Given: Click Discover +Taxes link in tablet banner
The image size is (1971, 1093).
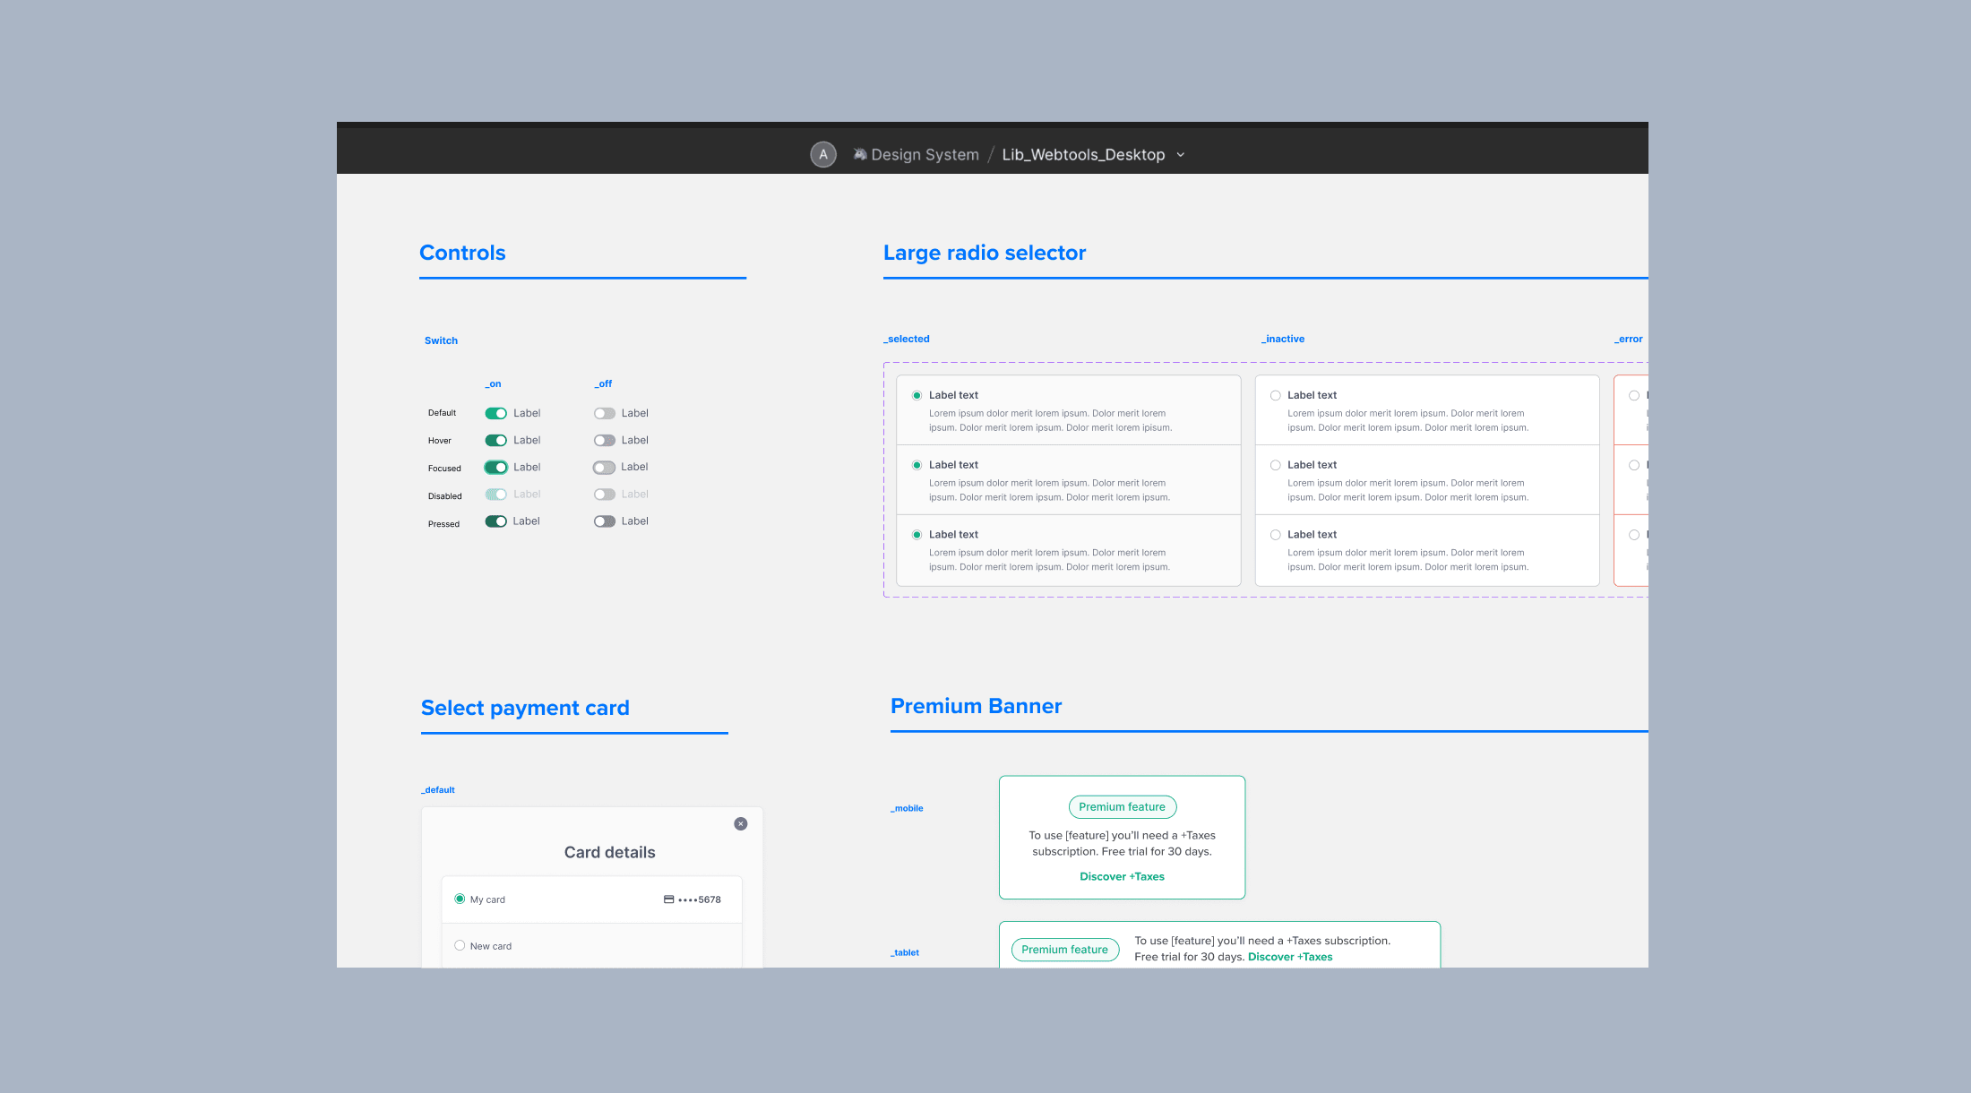Looking at the screenshot, I should point(1290,957).
